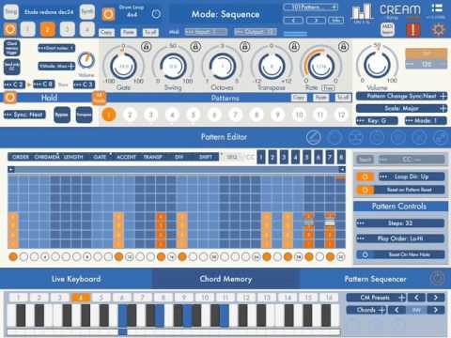The height and width of the screenshot is (338, 451).
Task: Click the Seq button top left
Action: (x=11, y=12)
